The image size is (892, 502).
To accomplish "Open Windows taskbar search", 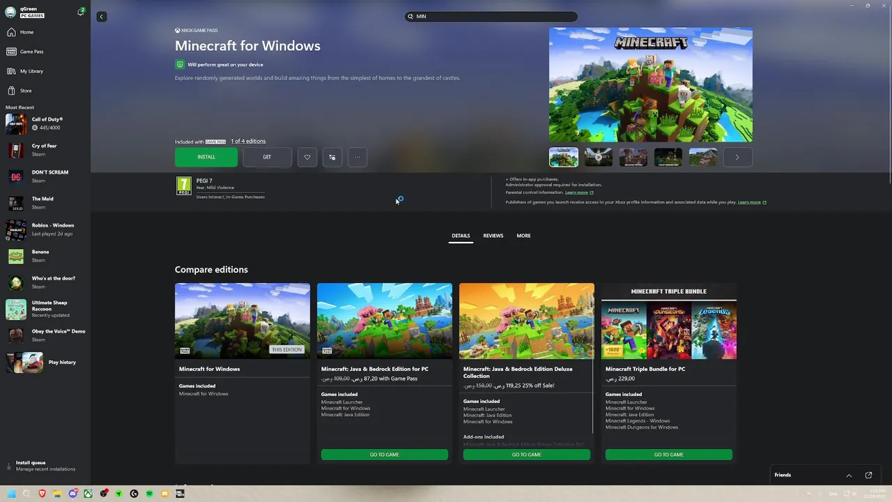I will click(26, 494).
